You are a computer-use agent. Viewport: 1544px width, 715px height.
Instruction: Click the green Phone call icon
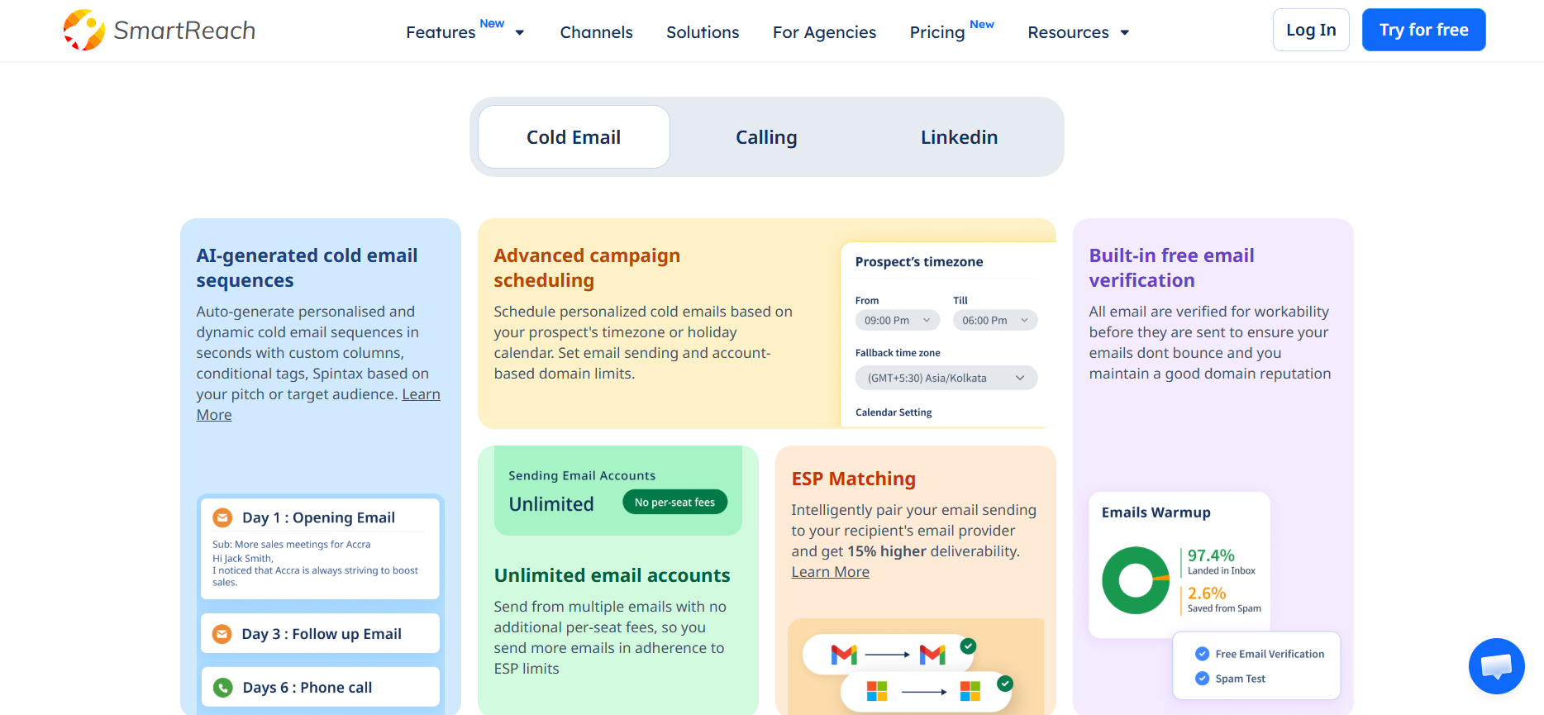pos(223,688)
